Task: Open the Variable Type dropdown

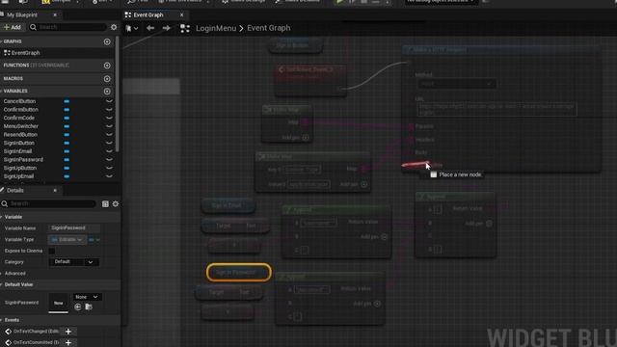Action: click(x=67, y=240)
